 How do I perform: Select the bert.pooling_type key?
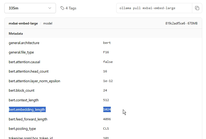click(22, 129)
